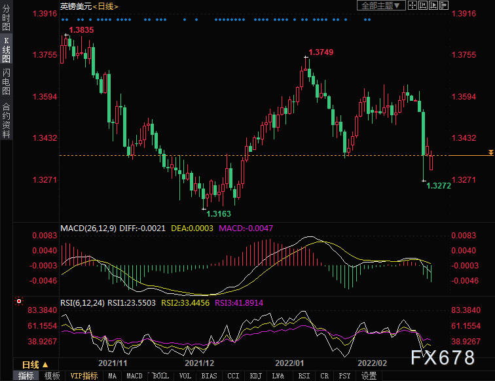The height and width of the screenshot is (381, 495).
Task: Open 合约资料 side tab
Action: click(x=6, y=120)
